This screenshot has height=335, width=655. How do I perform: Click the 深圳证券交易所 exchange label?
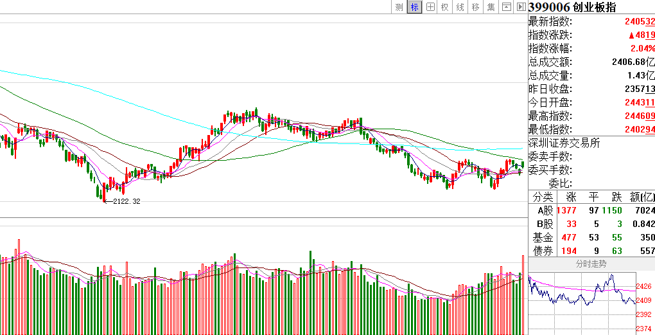pos(564,143)
